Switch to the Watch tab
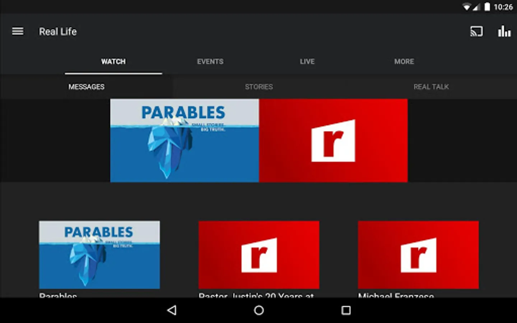This screenshot has width=517, height=323. (x=113, y=61)
